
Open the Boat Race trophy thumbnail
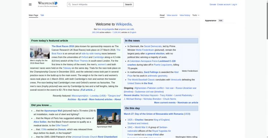(x=40, y=52)
